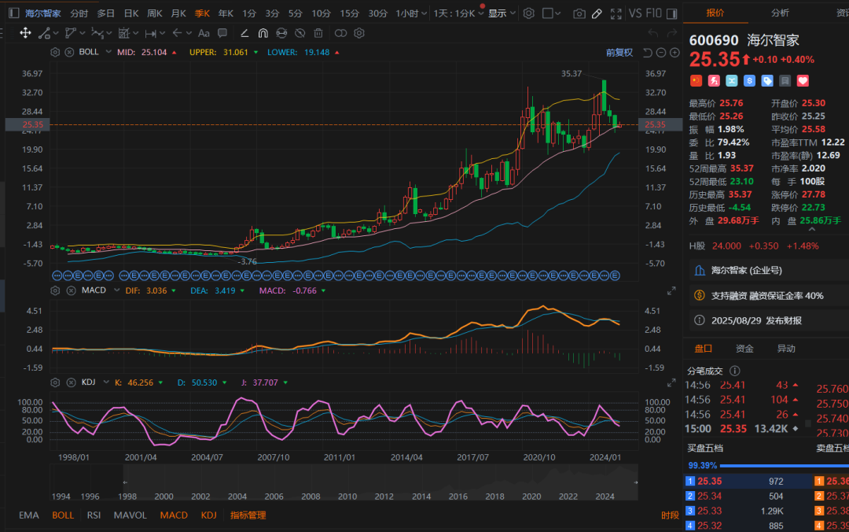The height and width of the screenshot is (532, 849).
Task: Toggle the EMA indicator
Action: coord(29,515)
